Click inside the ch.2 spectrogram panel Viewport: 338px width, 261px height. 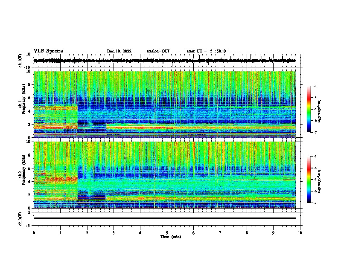(x=165, y=175)
